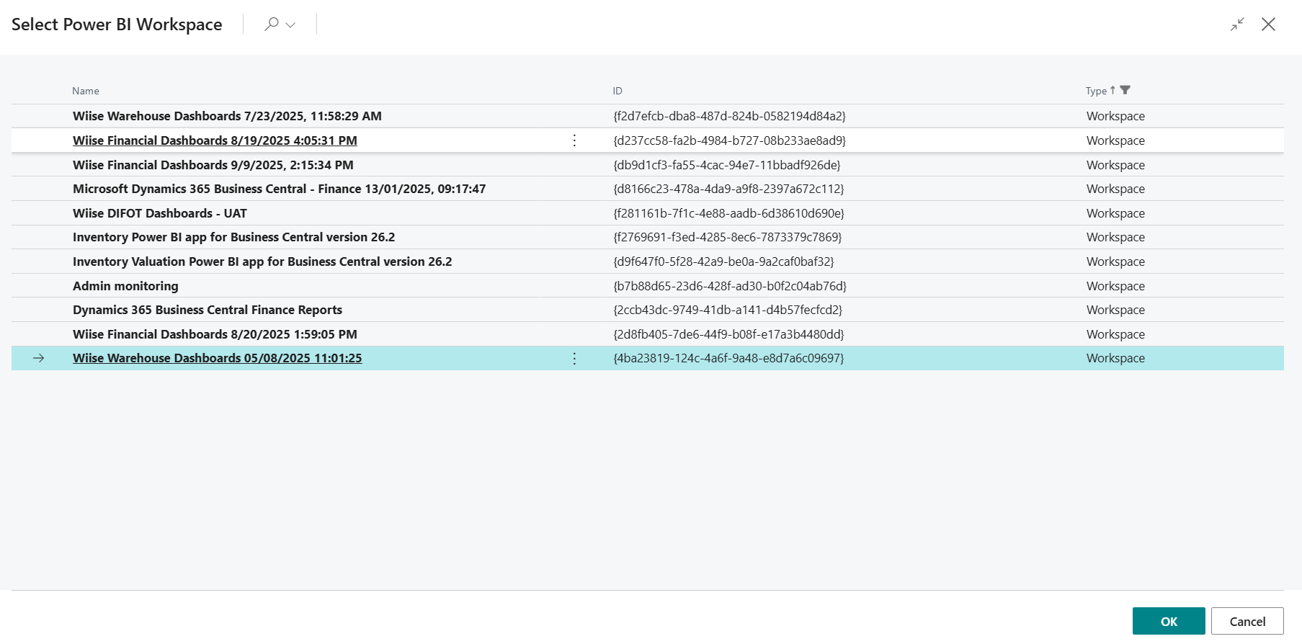
Task: Show more options for Wiise Financial Dashboards 8/19/2025
Action: (x=574, y=140)
